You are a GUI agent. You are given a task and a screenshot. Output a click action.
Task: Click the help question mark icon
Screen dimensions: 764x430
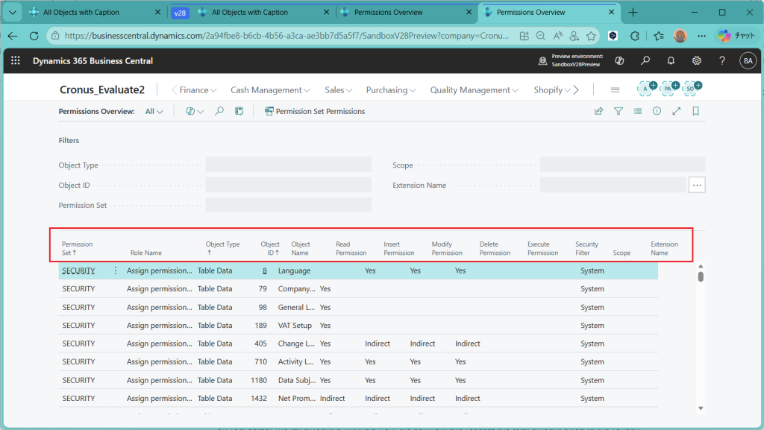click(721, 61)
